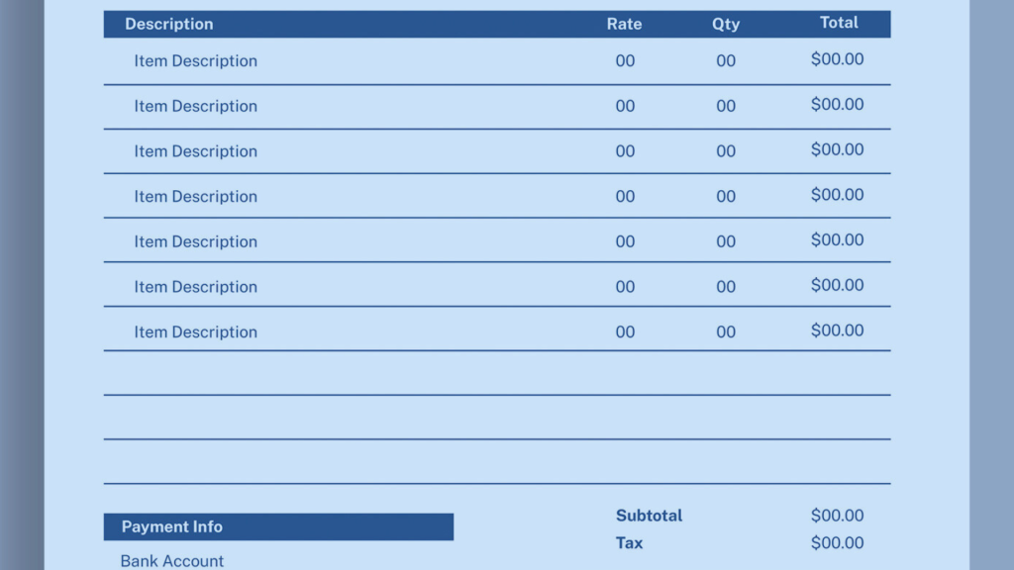Screen dimensions: 1014x570
Task: Click the Subtotal label
Action: (650, 516)
